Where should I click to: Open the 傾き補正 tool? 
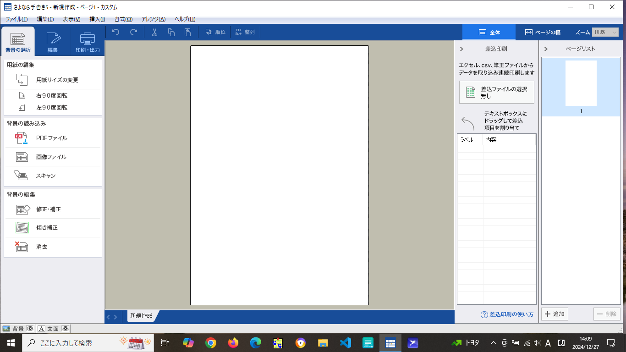(52, 228)
